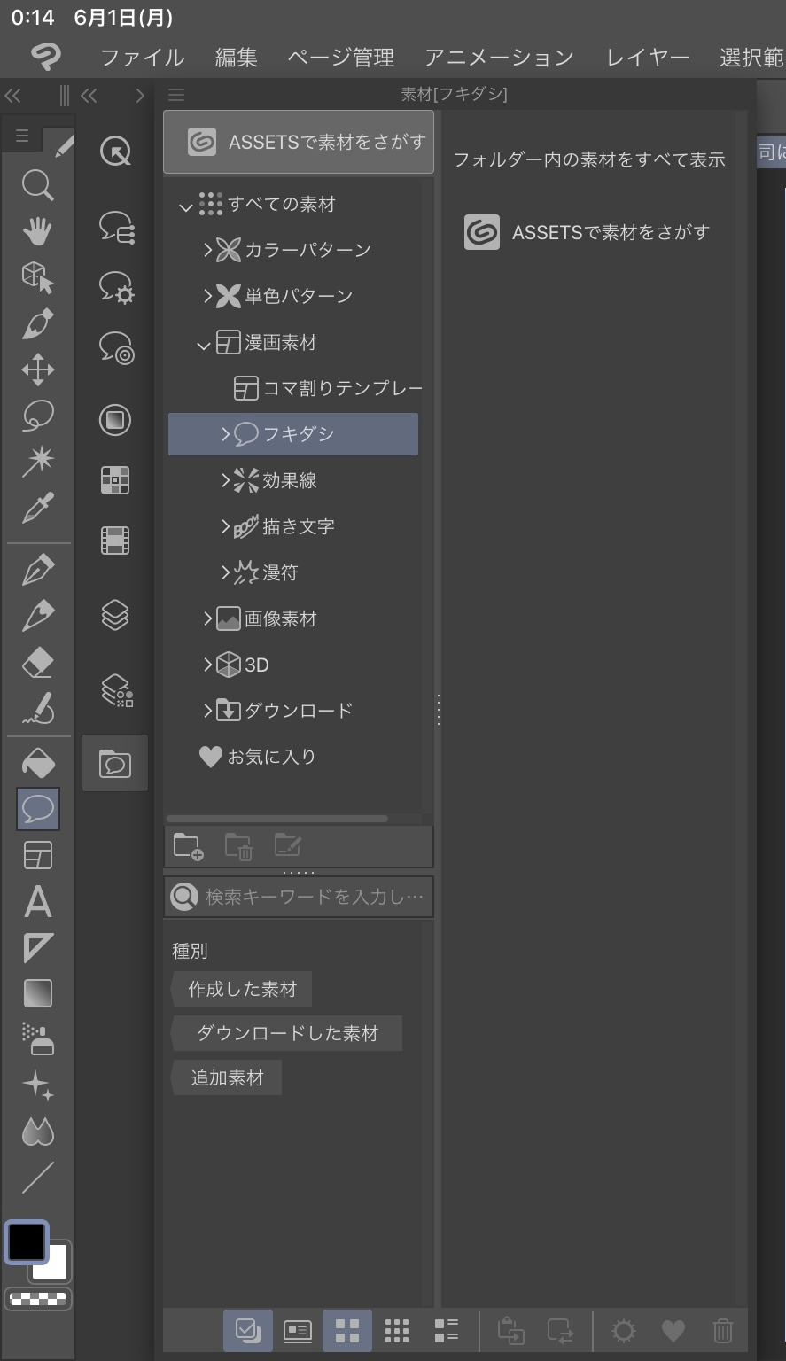Expand the 描き文字 folder
The image size is (786, 1361).
coord(225,526)
